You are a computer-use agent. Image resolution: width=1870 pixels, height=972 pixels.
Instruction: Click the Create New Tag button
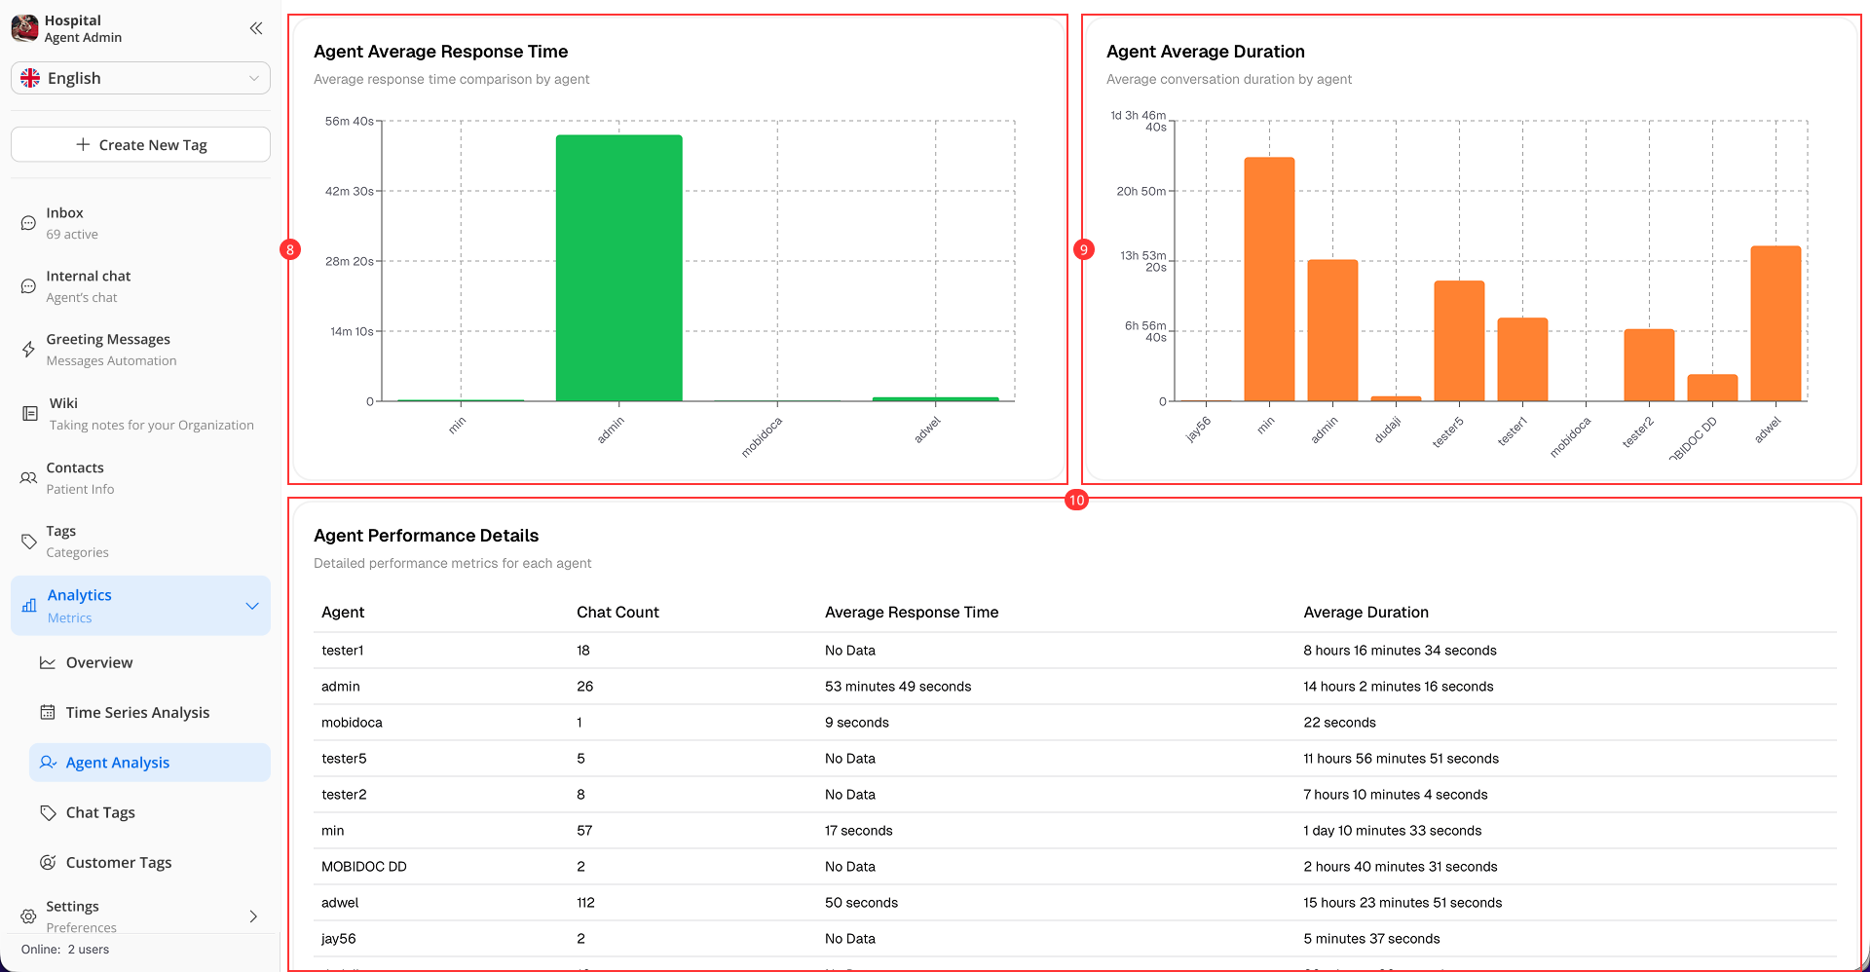tap(140, 145)
